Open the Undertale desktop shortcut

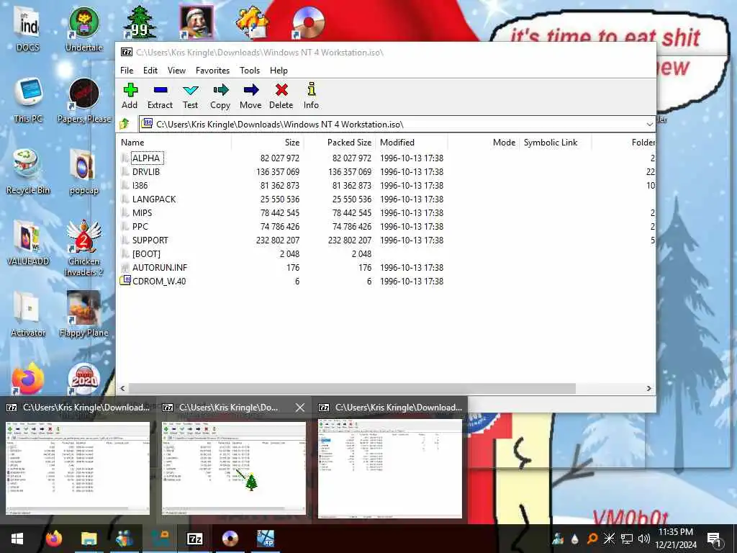click(83, 29)
